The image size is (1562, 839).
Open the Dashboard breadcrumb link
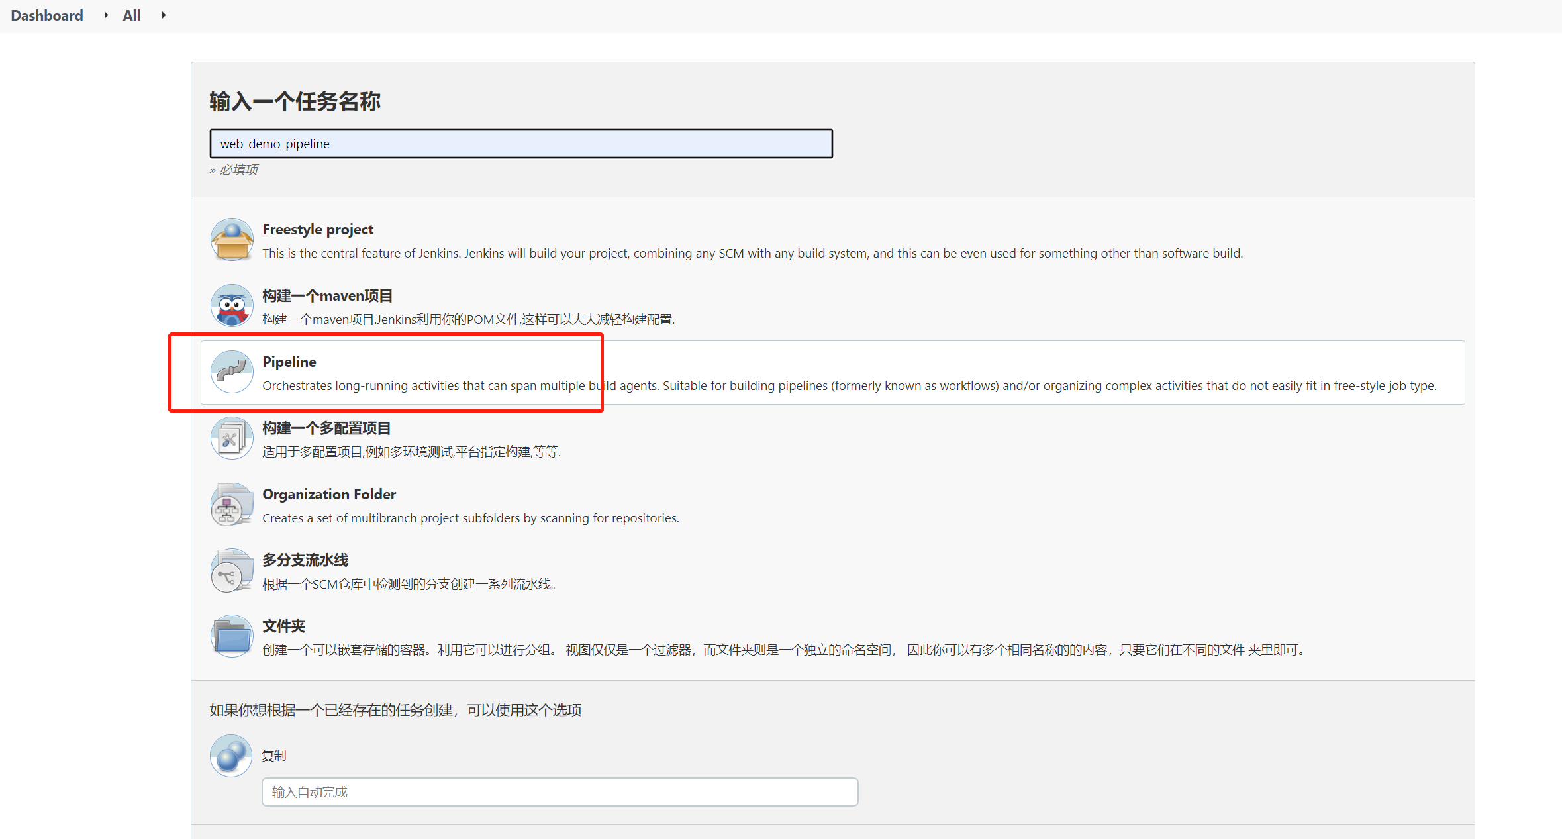tap(47, 15)
